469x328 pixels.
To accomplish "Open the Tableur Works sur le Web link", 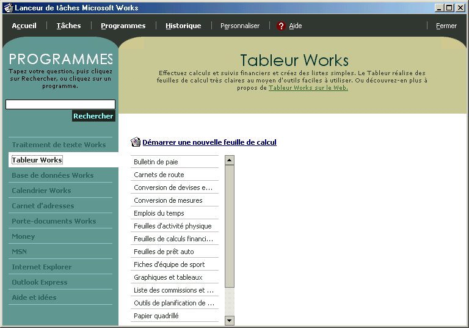I will click(x=308, y=88).
